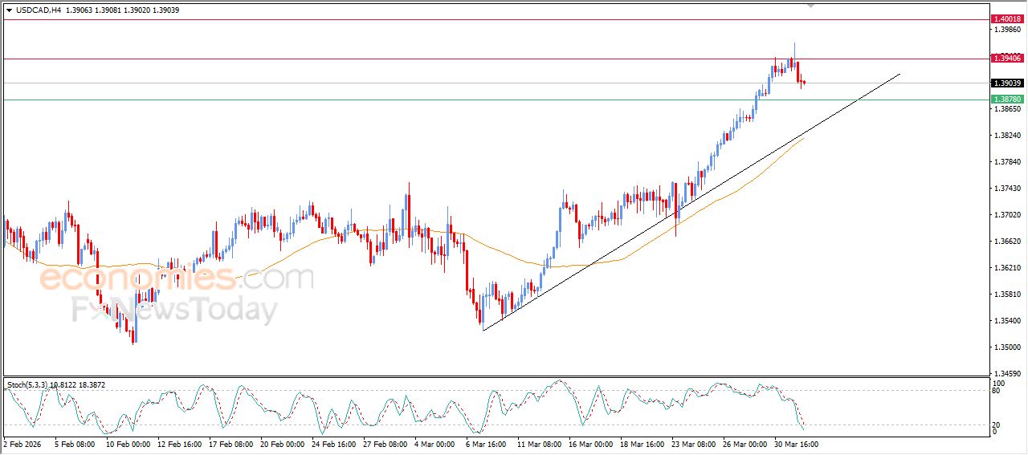The image size is (1028, 455).
Task: Click the 1.38650 price axis value
Action: coord(1006,108)
